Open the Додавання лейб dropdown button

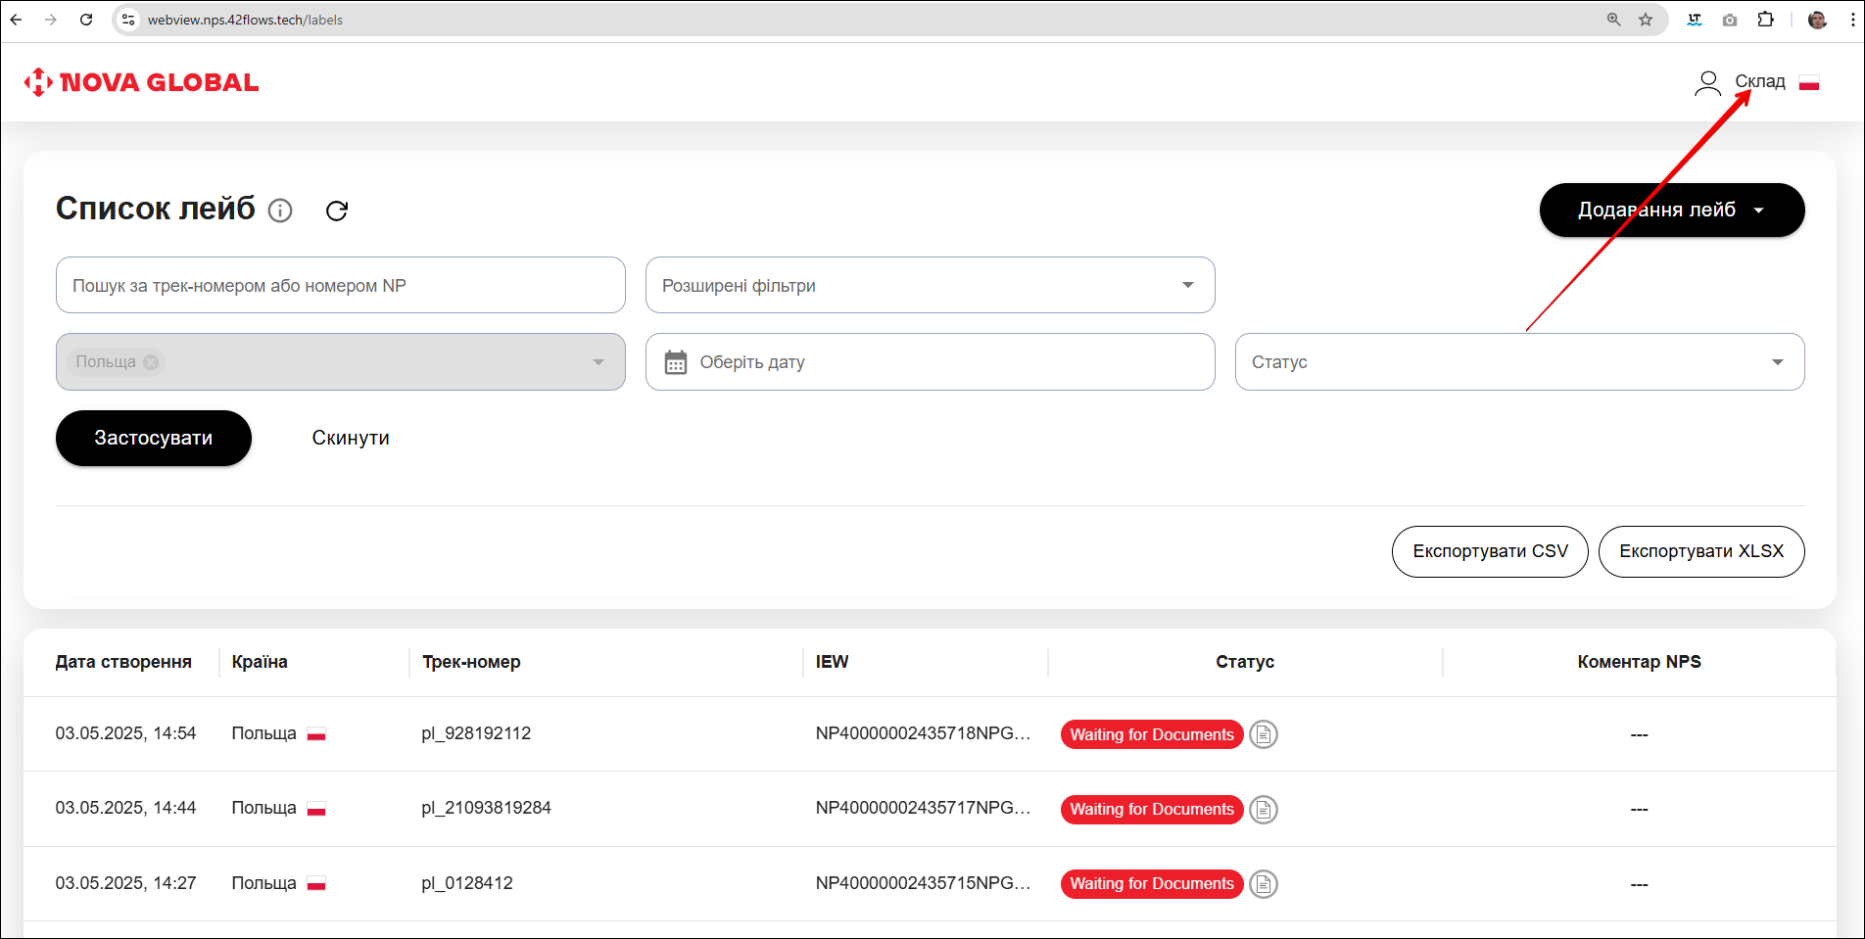[1671, 210]
